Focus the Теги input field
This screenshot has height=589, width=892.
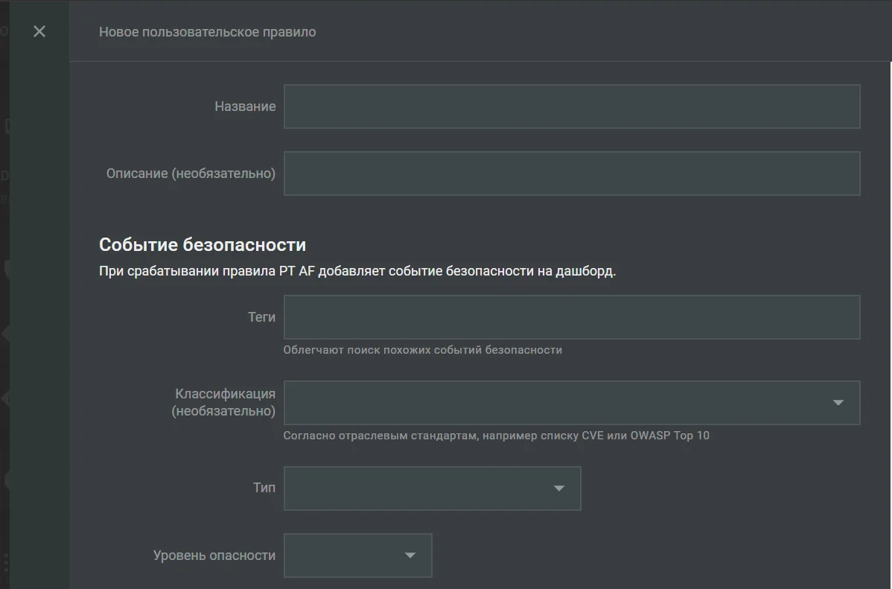pos(572,317)
